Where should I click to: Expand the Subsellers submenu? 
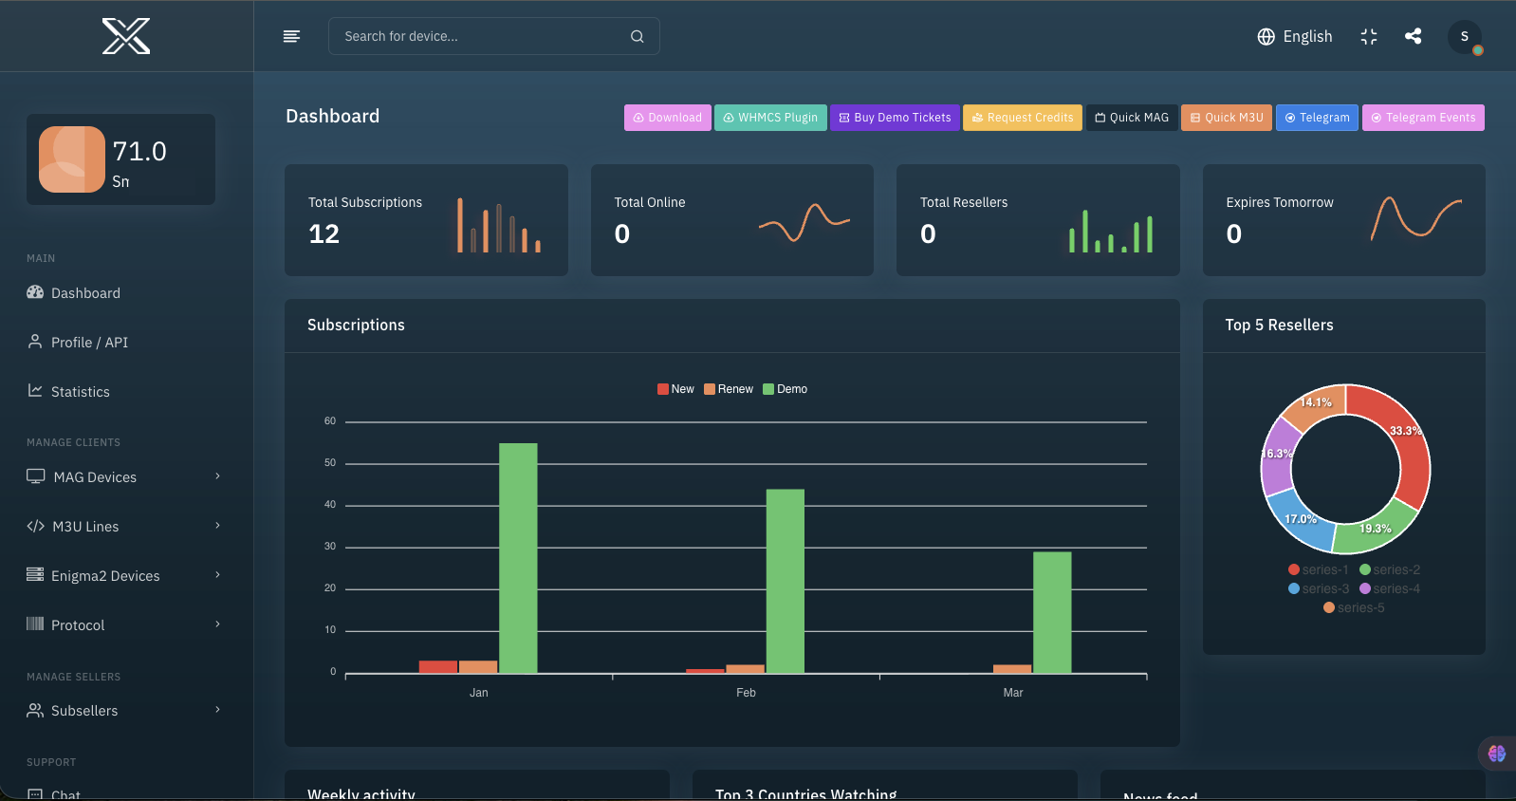[x=123, y=710]
